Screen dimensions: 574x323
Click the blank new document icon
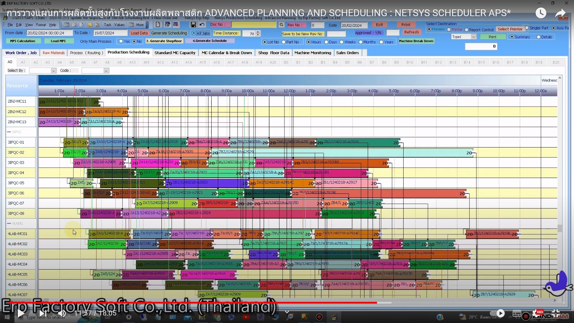click(x=158, y=25)
